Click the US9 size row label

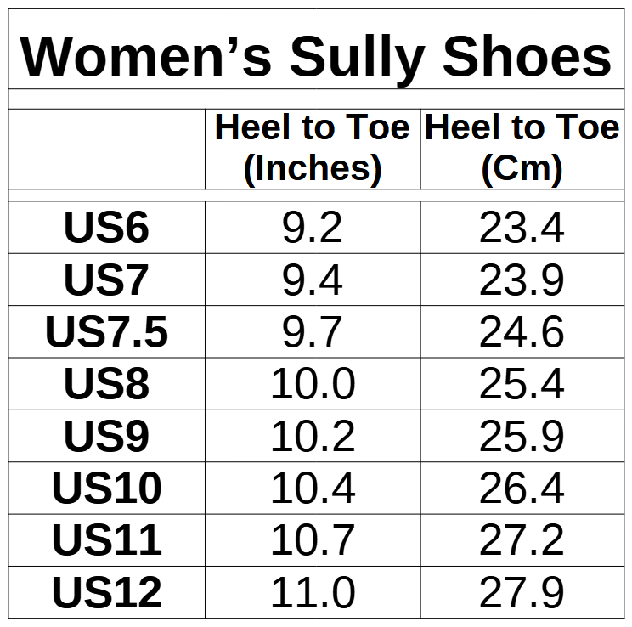tap(107, 437)
